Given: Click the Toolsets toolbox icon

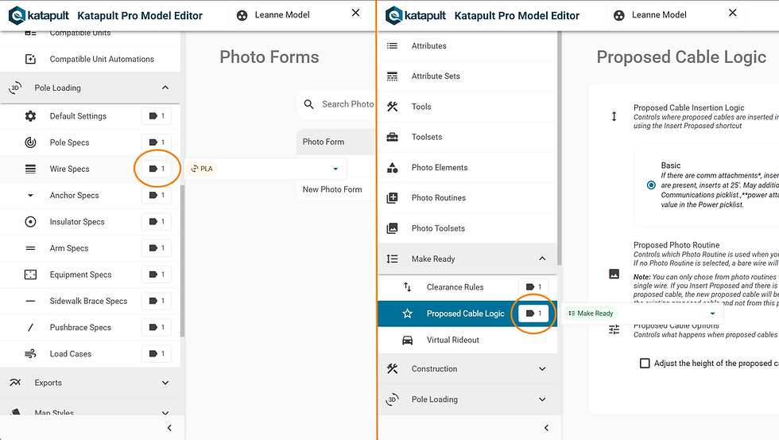Looking at the screenshot, I should pos(392,137).
